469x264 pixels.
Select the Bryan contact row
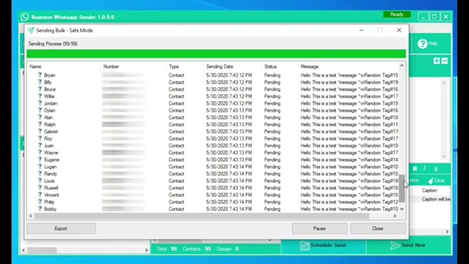tap(213, 75)
